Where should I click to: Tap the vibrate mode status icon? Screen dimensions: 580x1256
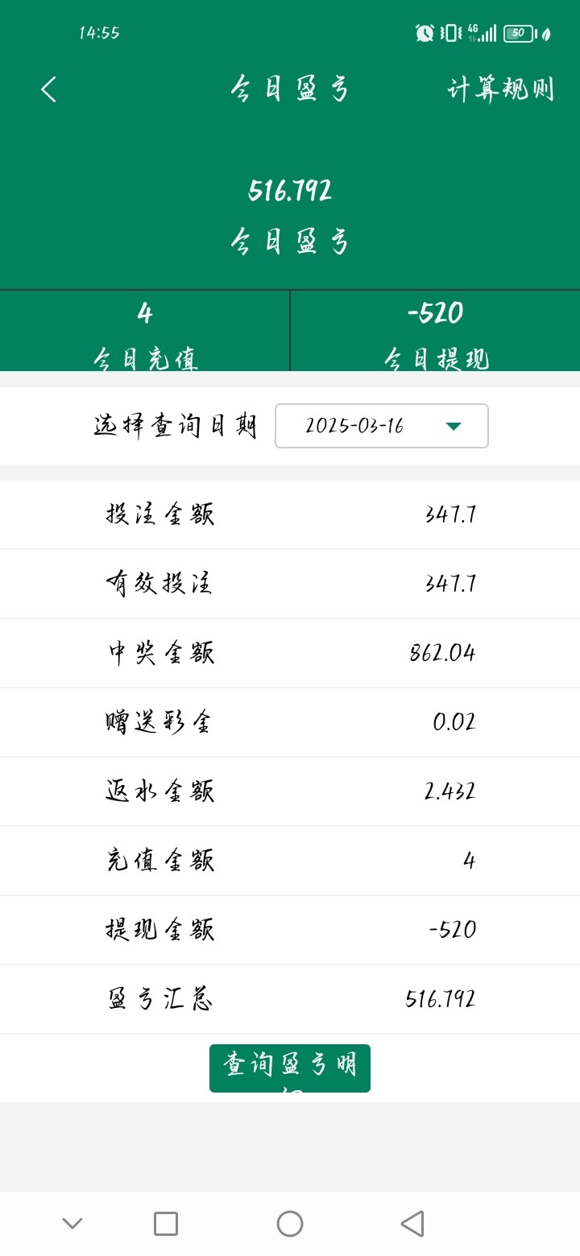450,33
